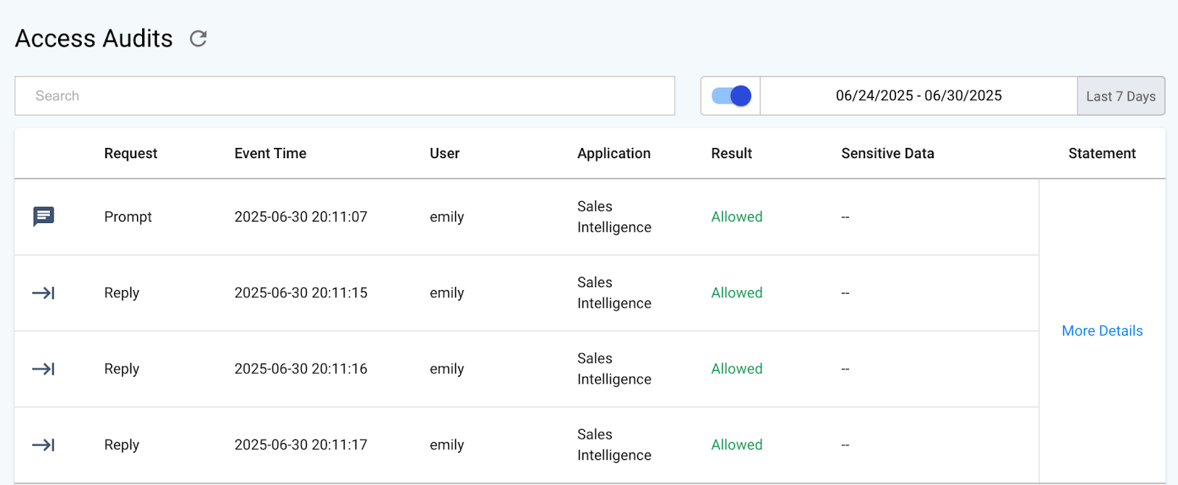Viewport: 1178px width, 485px height.
Task: Sort by the Event Time column header
Action: click(270, 153)
